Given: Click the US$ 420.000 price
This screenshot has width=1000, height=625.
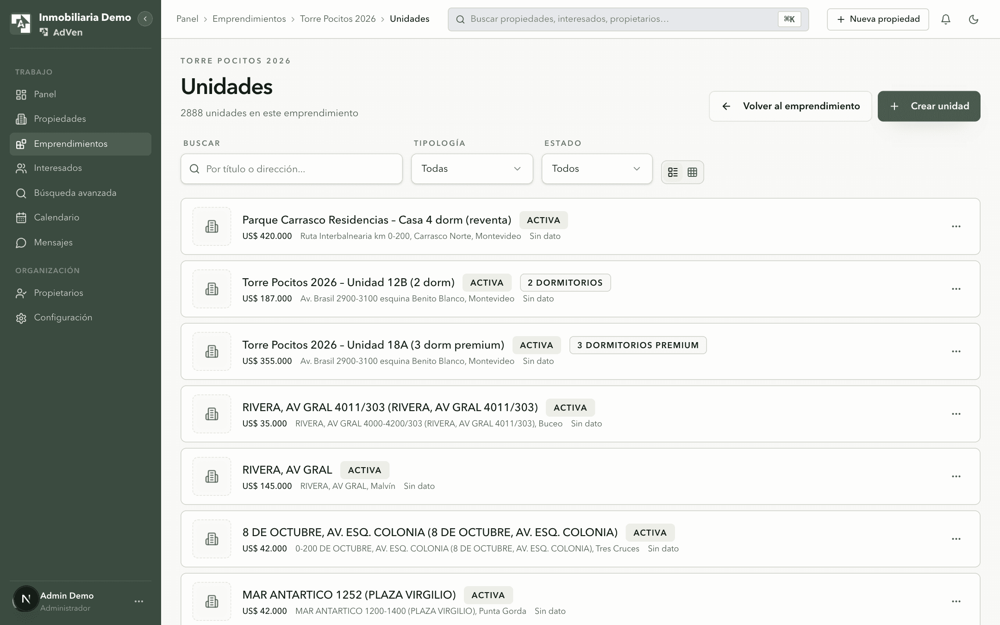Looking at the screenshot, I should (x=267, y=236).
